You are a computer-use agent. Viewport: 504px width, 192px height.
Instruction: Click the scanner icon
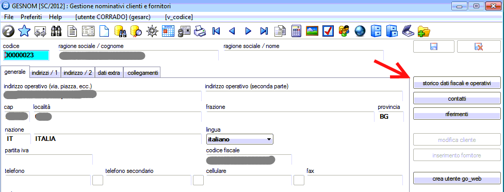408,31
